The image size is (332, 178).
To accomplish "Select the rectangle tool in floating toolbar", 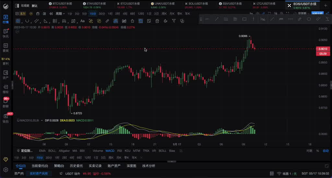I will click(x=244, y=19).
